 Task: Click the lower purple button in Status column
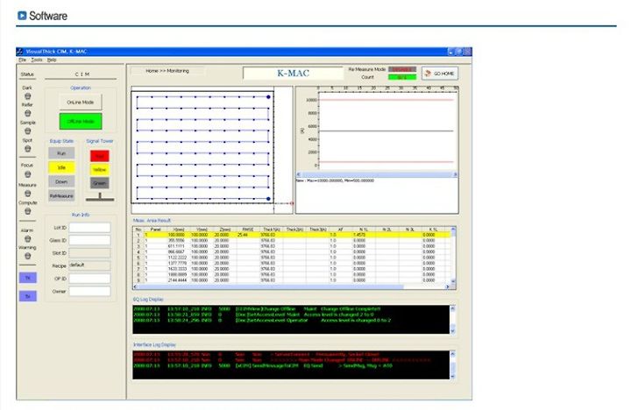coord(28,296)
